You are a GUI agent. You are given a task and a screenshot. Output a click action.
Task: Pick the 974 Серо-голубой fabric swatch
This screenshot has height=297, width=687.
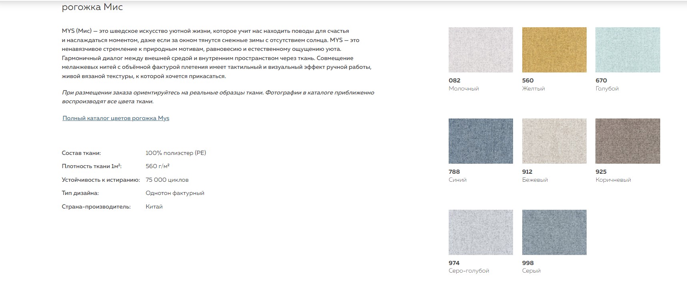pos(481,232)
